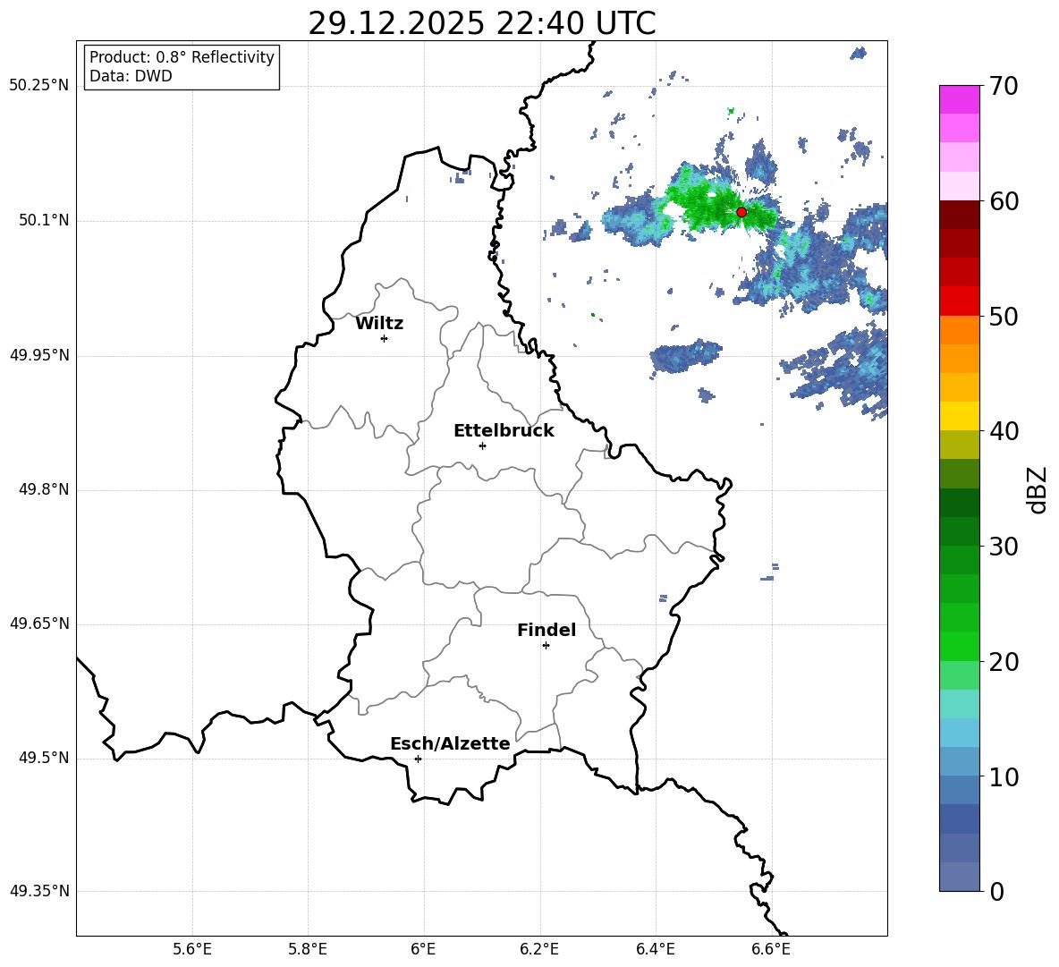
Task: Click the light blue swatch between 10 and 20 dBZ
Action: (959, 733)
